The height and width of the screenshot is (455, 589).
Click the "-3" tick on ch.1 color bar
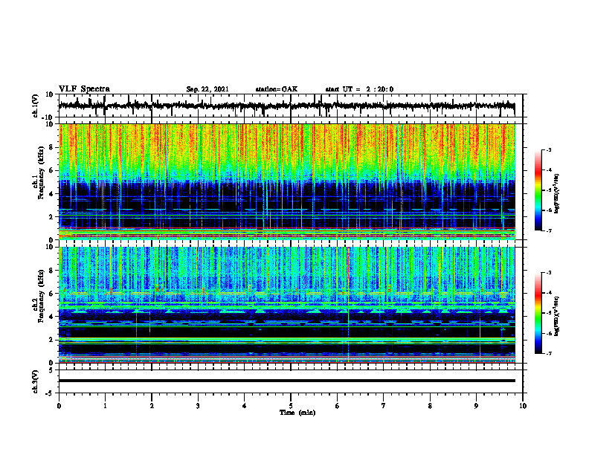(x=549, y=149)
